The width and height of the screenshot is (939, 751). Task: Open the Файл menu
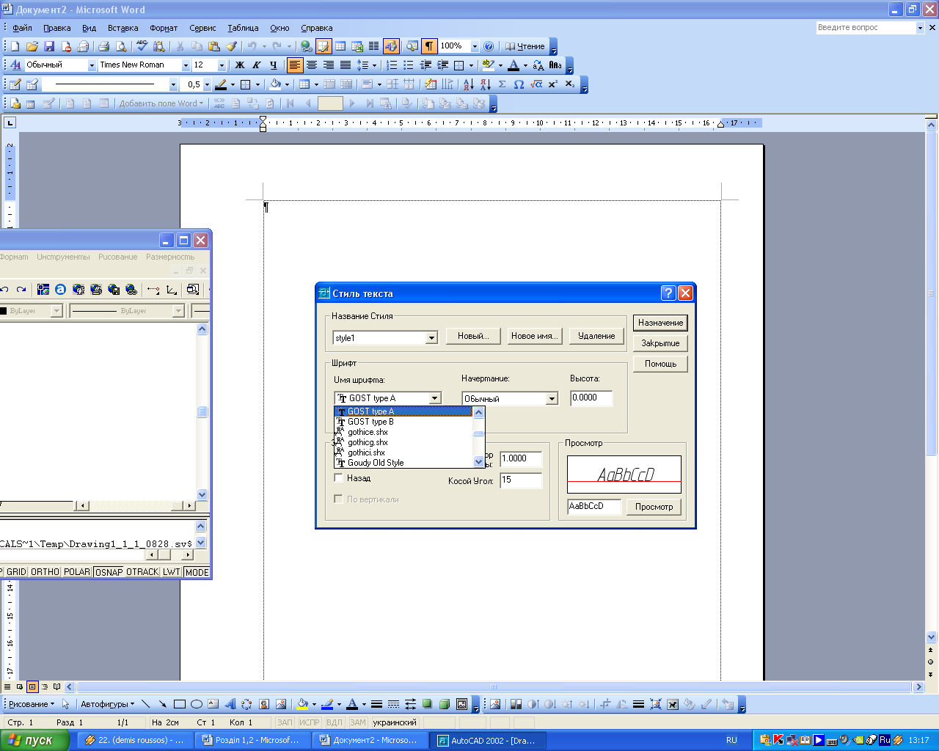[22, 28]
